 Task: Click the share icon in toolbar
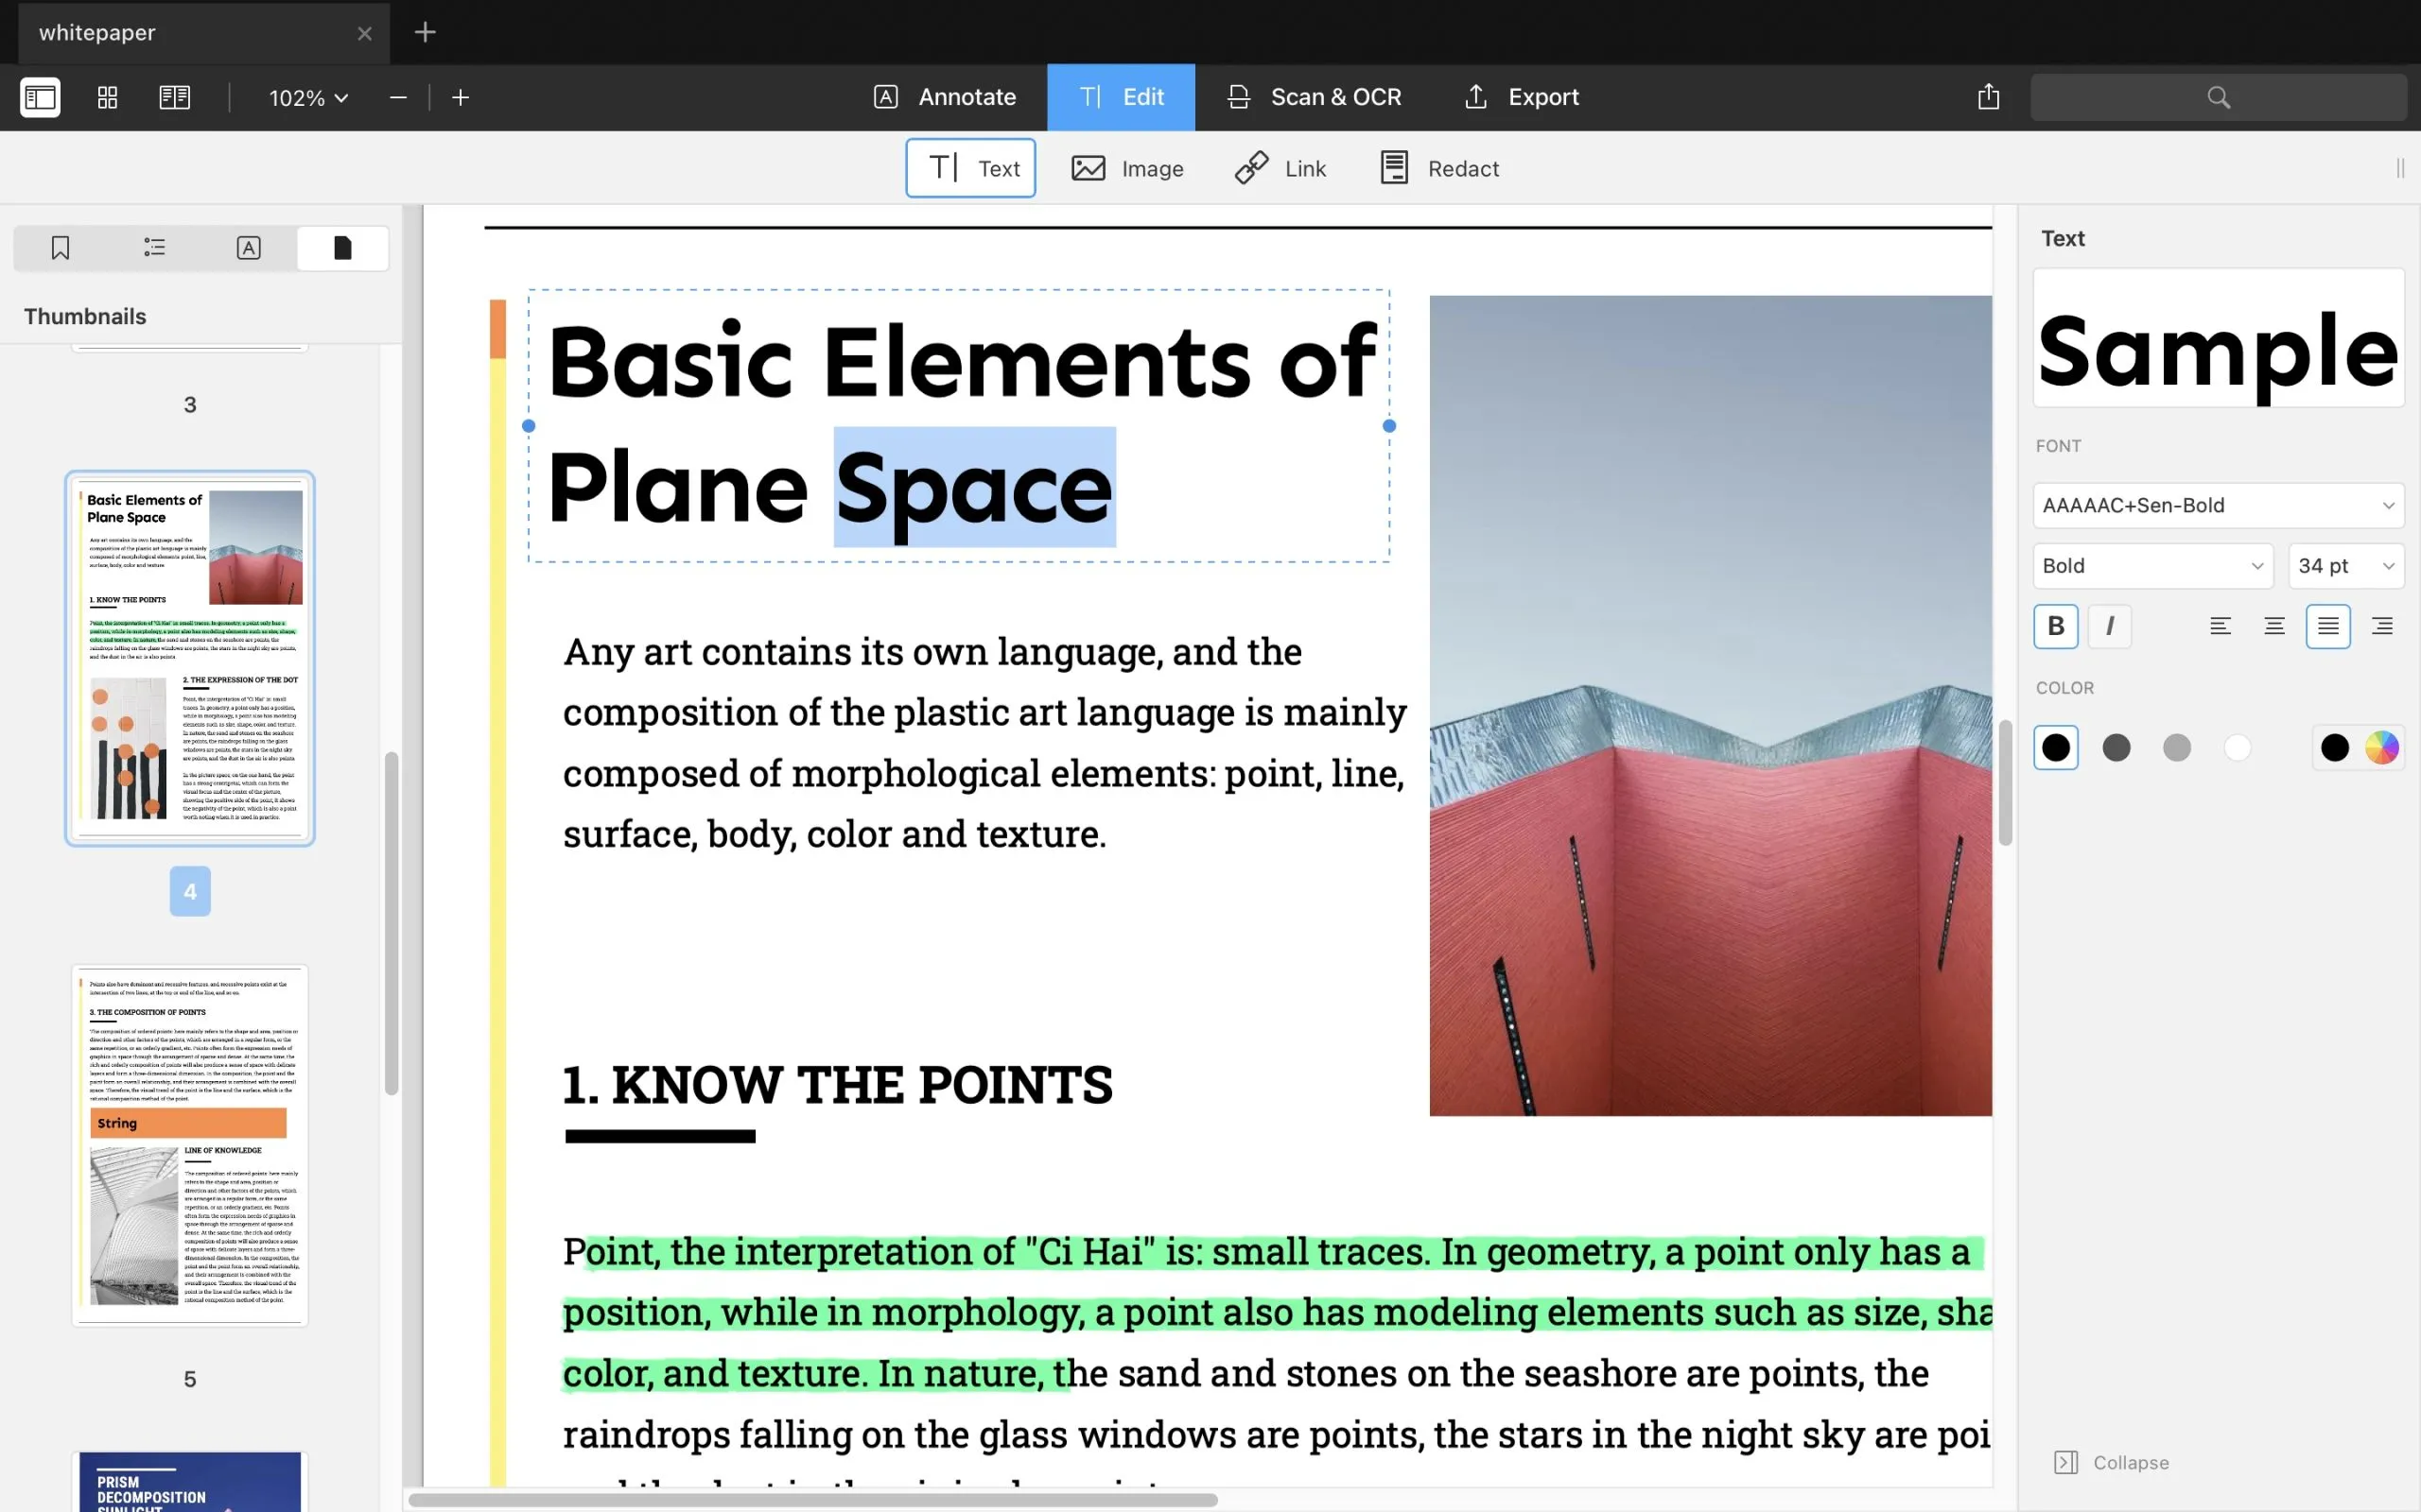tap(1988, 97)
